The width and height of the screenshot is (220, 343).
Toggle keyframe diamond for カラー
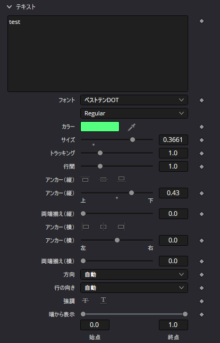coord(201,127)
